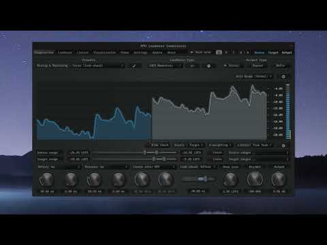327x245 pixels.
Task: Expand the Presets dropdown list
Action: [80, 65]
